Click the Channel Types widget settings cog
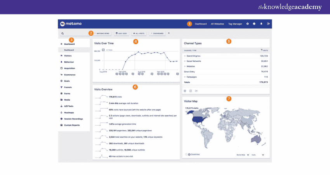The height and width of the screenshot is (175, 330). [x=185, y=91]
